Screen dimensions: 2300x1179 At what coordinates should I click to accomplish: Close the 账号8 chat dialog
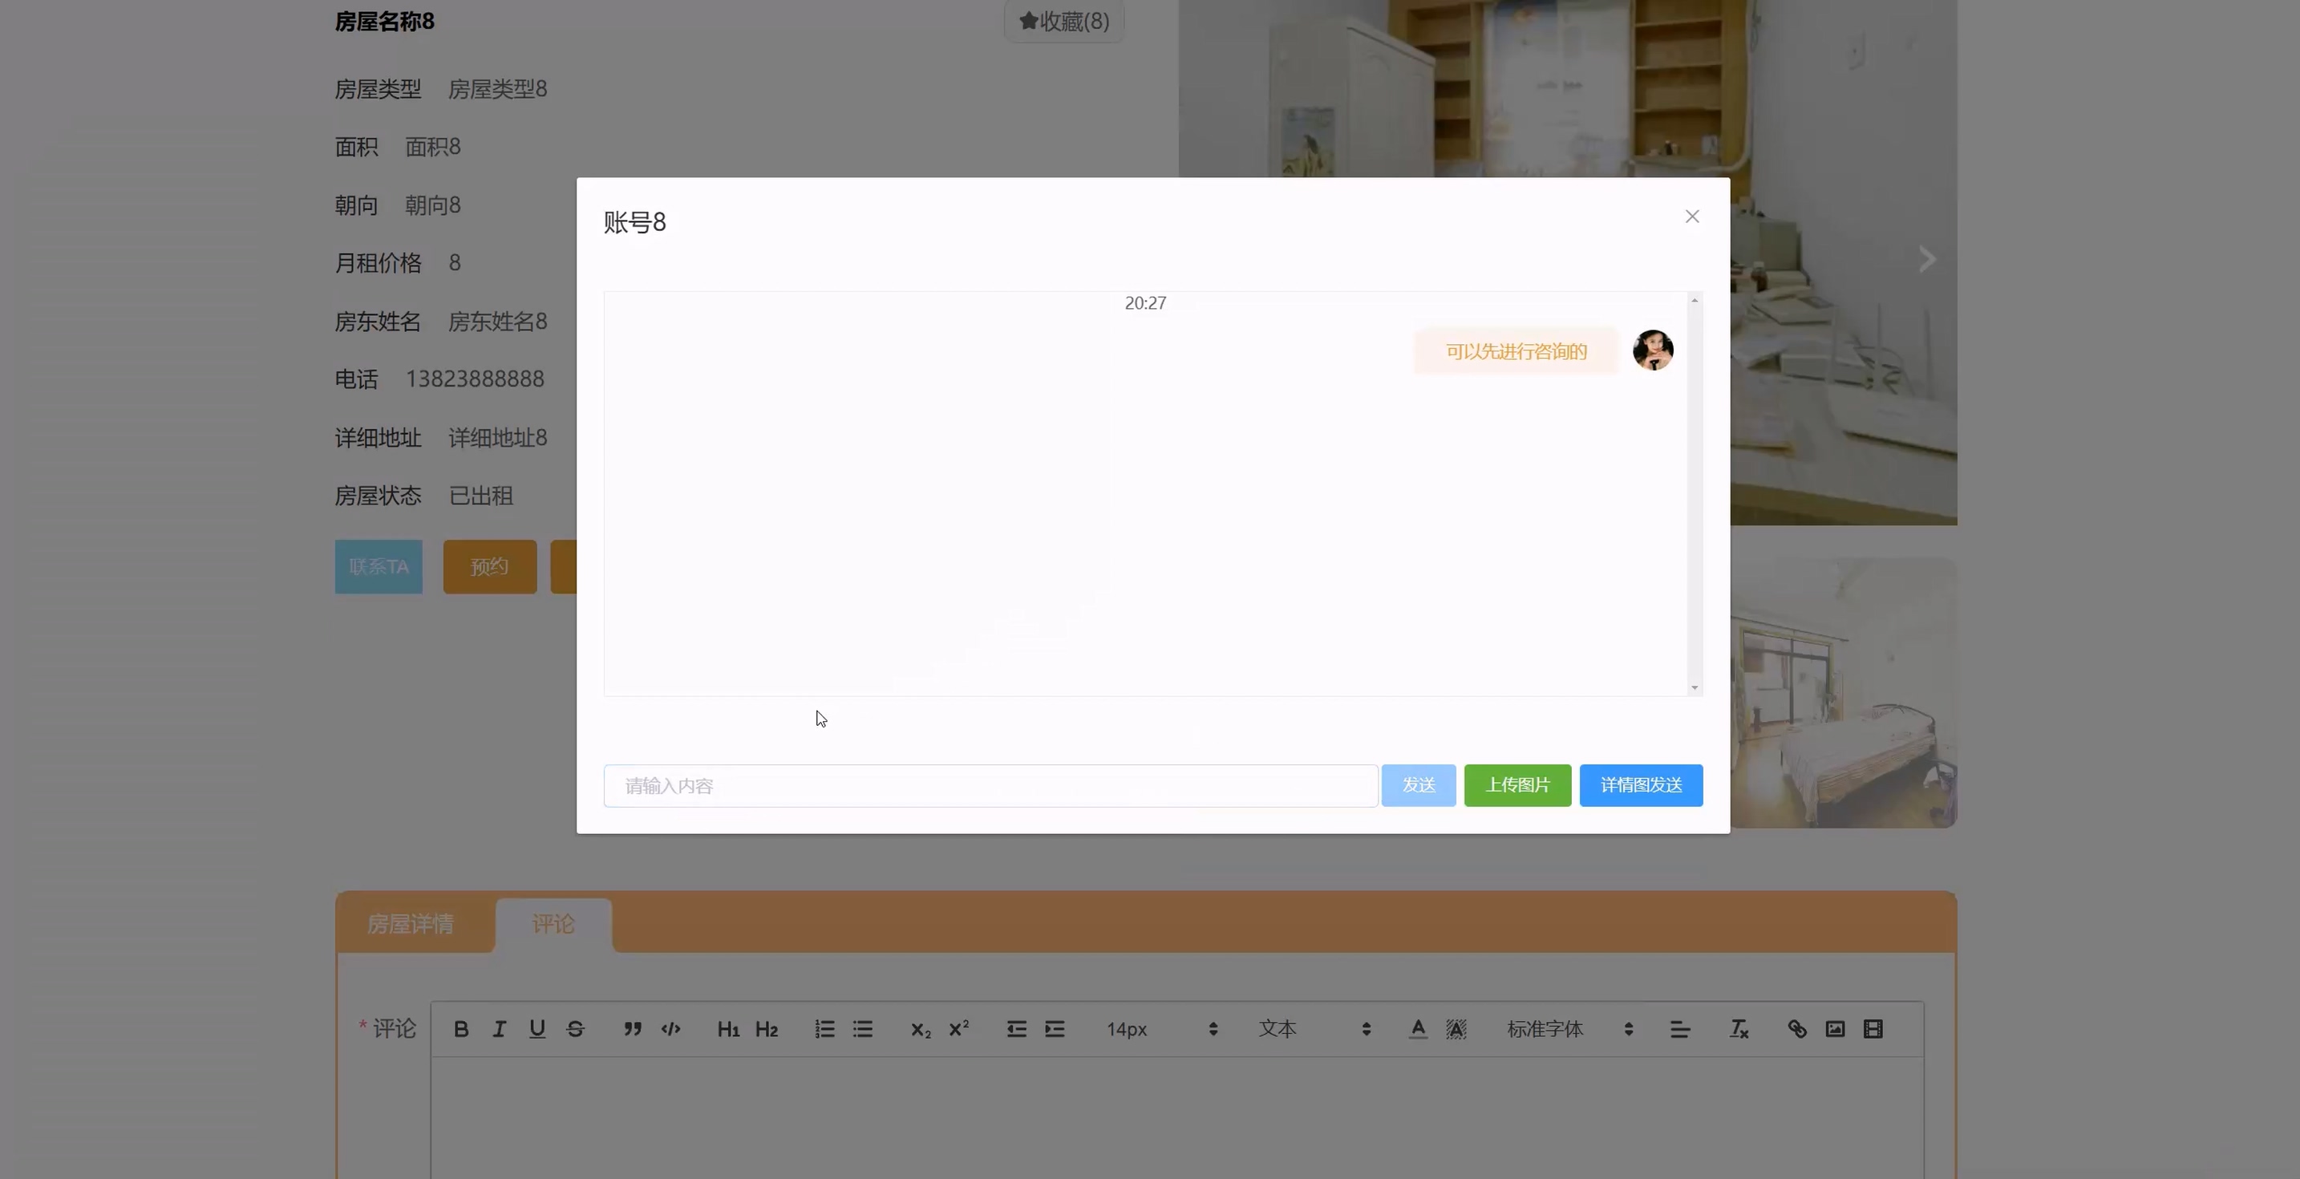(1691, 217)
